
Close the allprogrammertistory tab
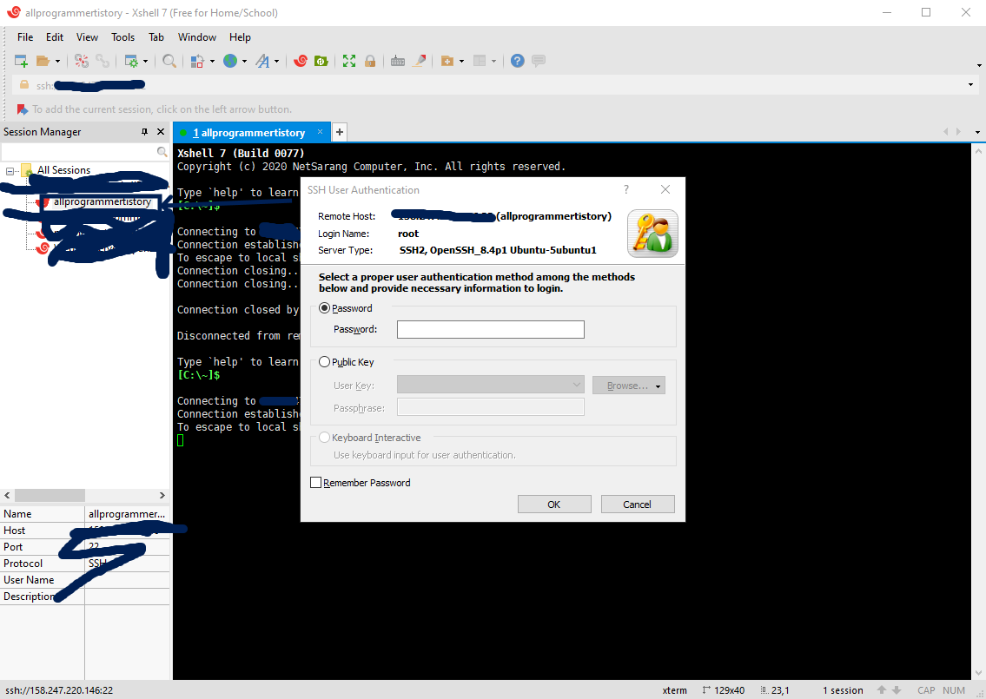click(x=320, y=131)
